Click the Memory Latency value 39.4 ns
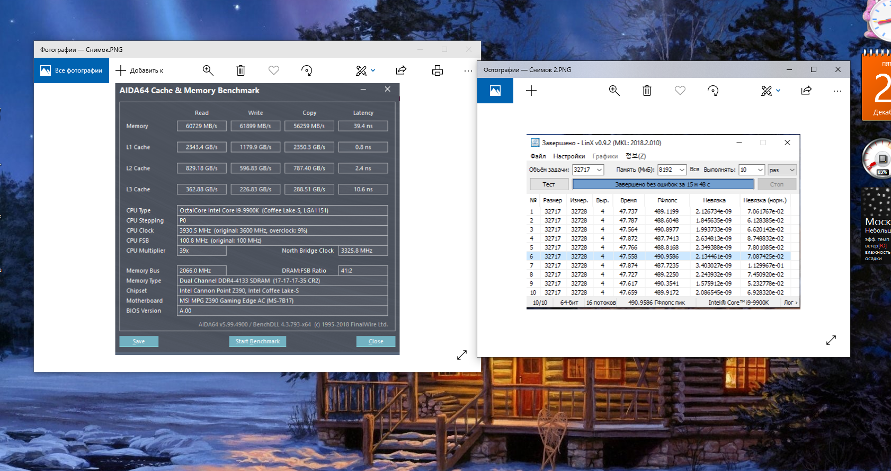The width and height of the screenshot is (891, 471). click(363, 126)
